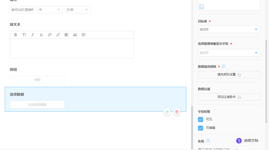Screen dimensions: 269x150
Task: Click inside the rich text editing area
Action: (x=72, y=49)
